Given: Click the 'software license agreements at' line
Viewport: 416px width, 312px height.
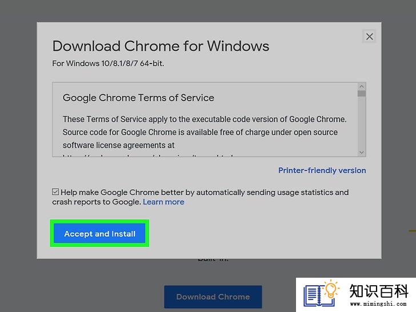Looking at the screenshot, I should click(x=119, y=145).
